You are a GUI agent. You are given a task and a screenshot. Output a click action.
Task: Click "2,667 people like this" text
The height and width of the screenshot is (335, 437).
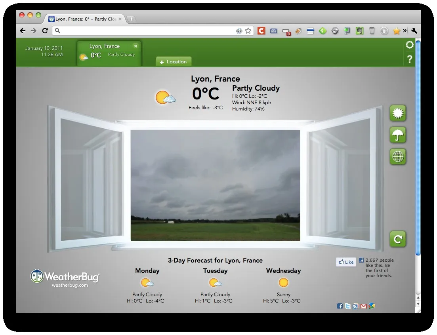click(380, 263)
